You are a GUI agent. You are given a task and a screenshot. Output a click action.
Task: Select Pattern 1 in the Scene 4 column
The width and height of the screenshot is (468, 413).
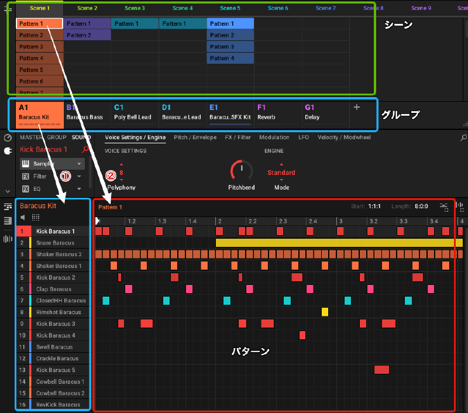[x=183, y=23]
